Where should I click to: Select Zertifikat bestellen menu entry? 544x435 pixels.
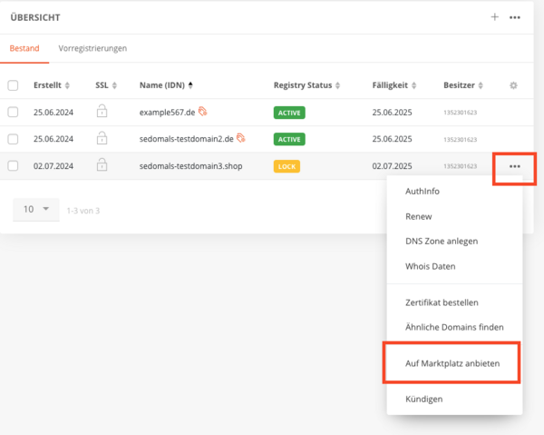pyautogui.click(x=442, y=302)
